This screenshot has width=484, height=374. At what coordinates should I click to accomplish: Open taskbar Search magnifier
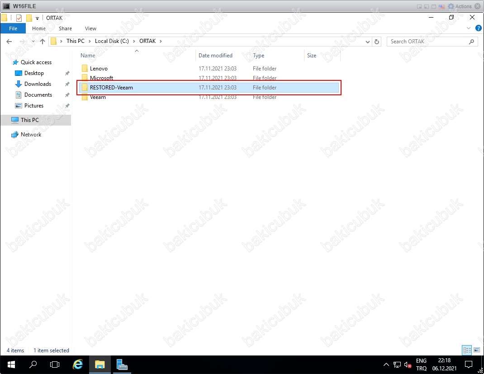tap(33, 365)
